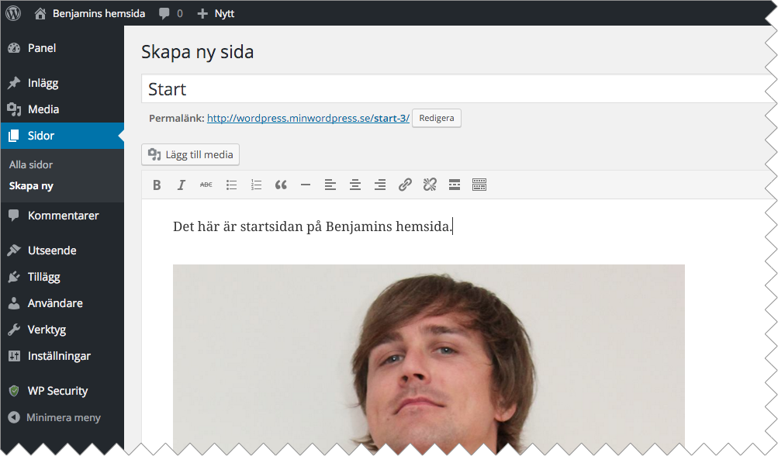Viewport: 778px width, 456px height.
Task: Insert a bulleted list
Action: [231, 185]
